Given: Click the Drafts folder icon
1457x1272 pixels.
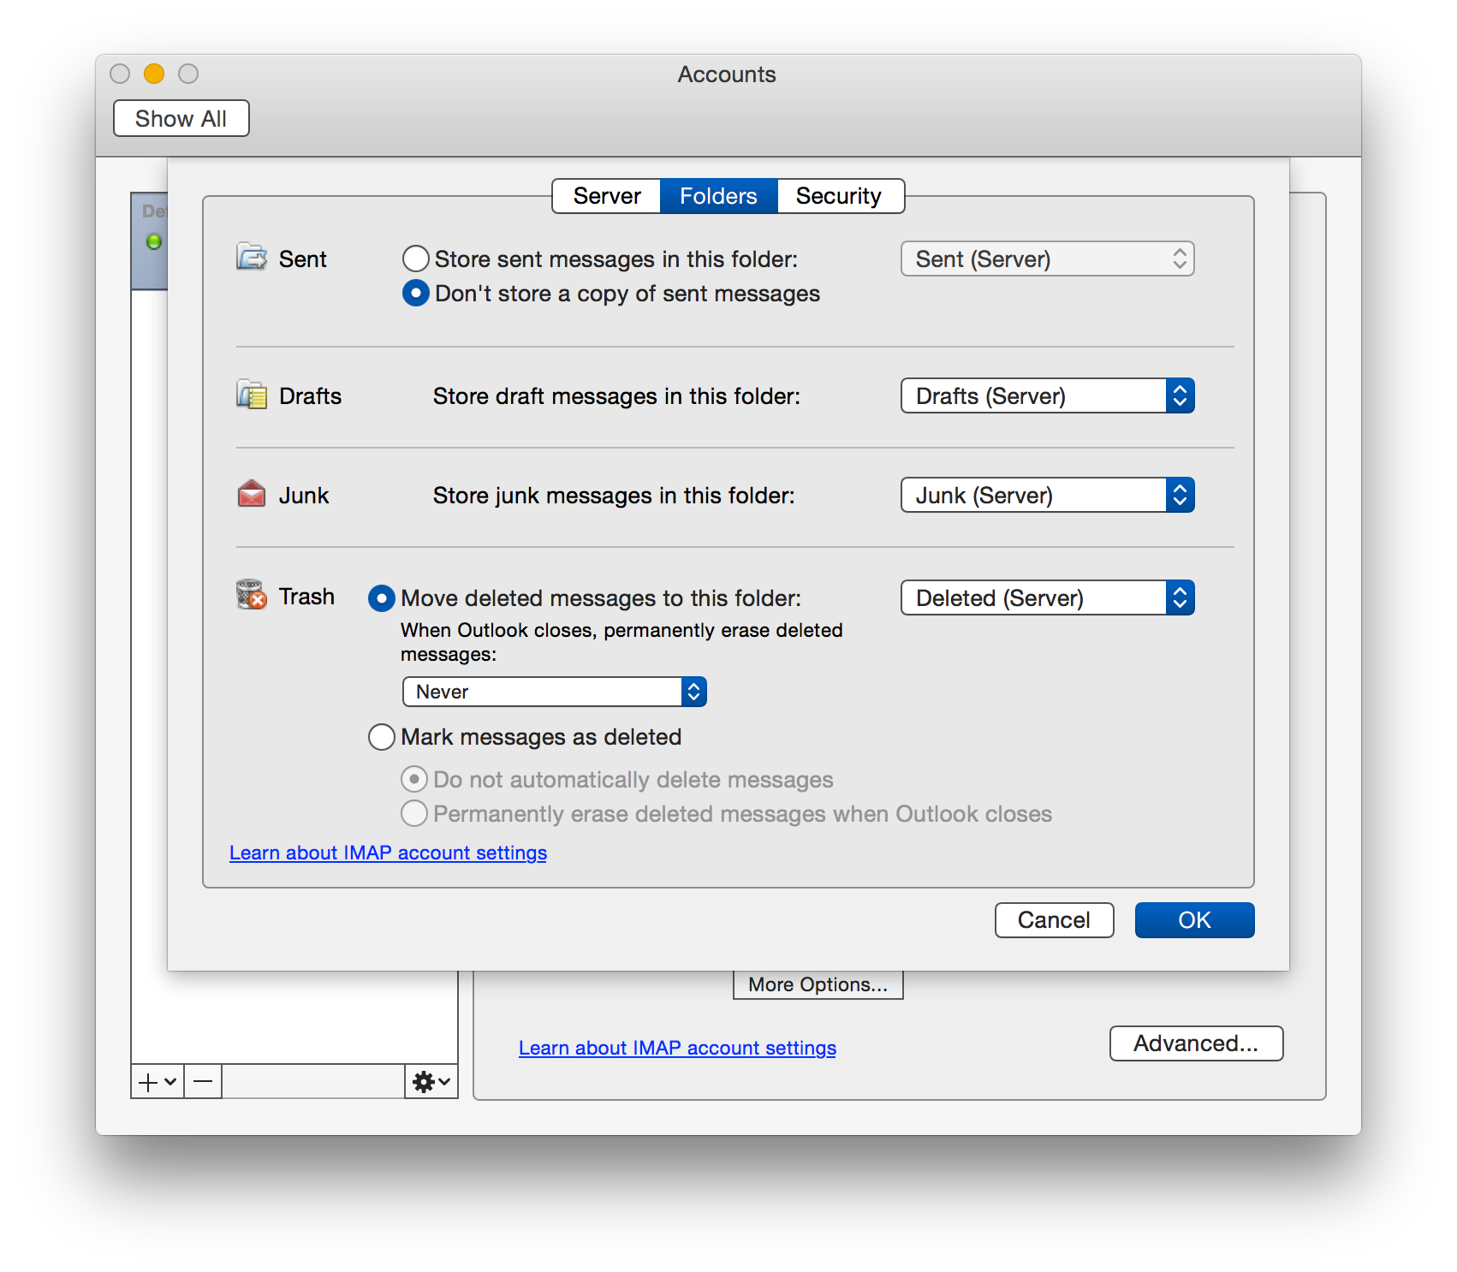Looking at the screenshot, I should click(x=252, y=395).
